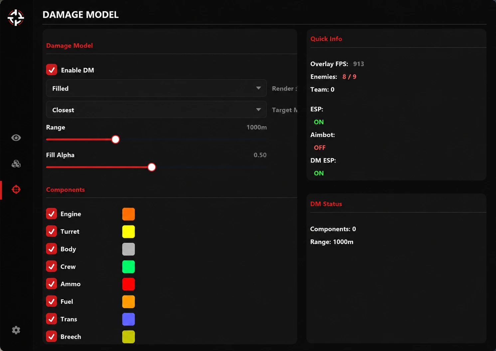Click the Components section heading

[65, 189]
